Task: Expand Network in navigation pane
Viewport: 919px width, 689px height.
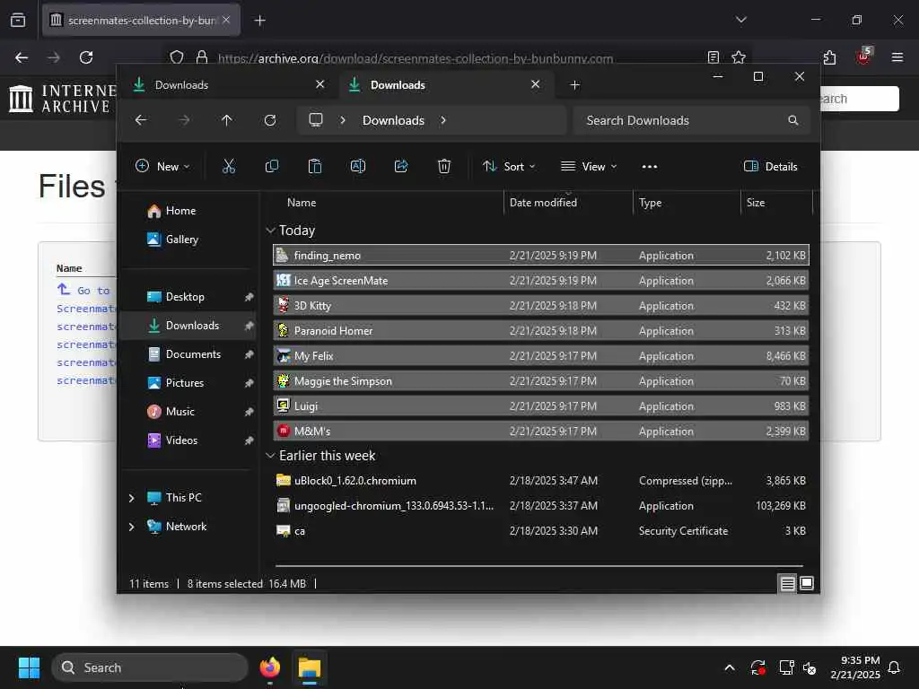Action: [131, 526]
